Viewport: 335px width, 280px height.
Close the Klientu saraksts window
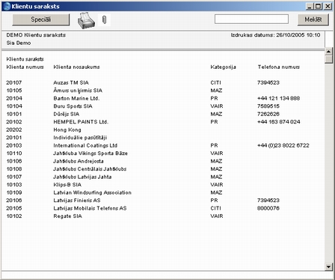(x=328, y=6)
